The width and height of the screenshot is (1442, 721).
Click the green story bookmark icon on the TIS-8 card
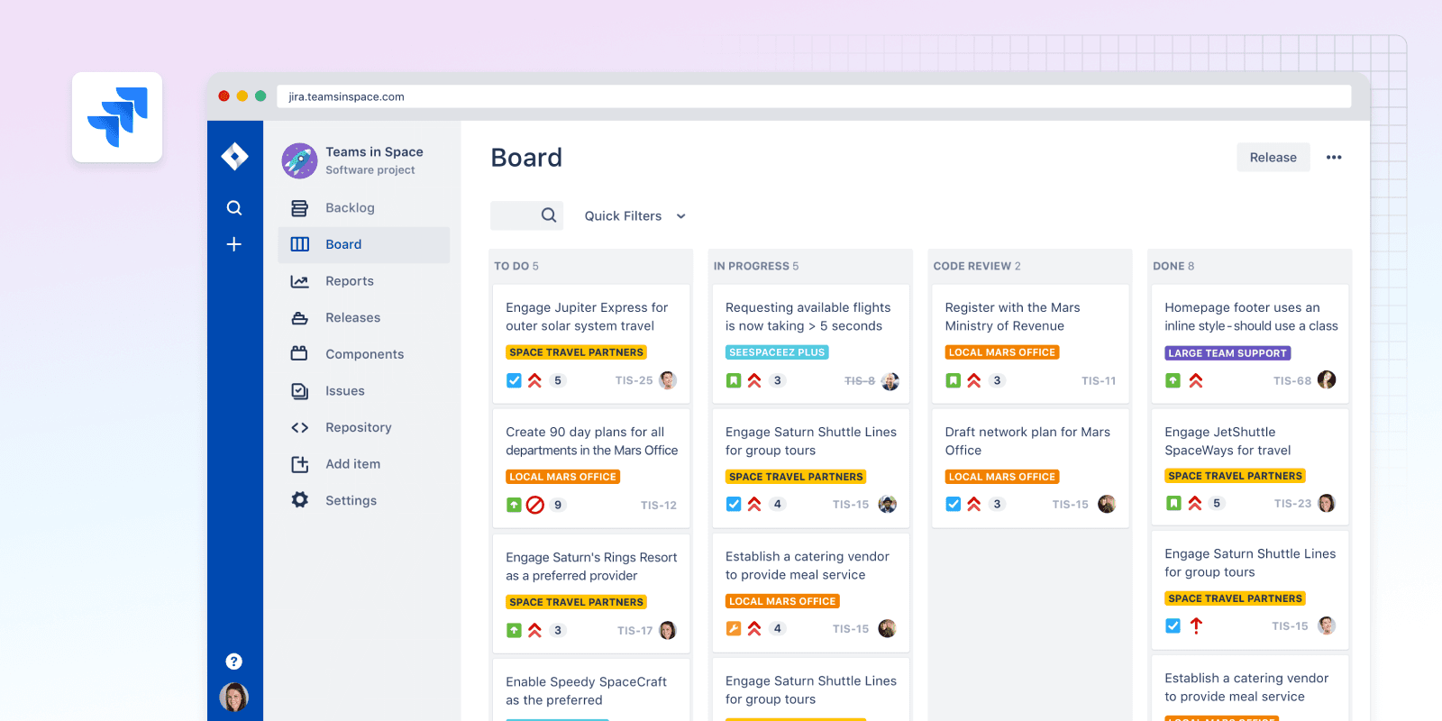point(734,380)
